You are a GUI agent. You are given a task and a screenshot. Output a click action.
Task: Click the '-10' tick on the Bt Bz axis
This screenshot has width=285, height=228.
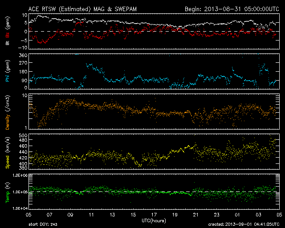(x=23, y=48)
